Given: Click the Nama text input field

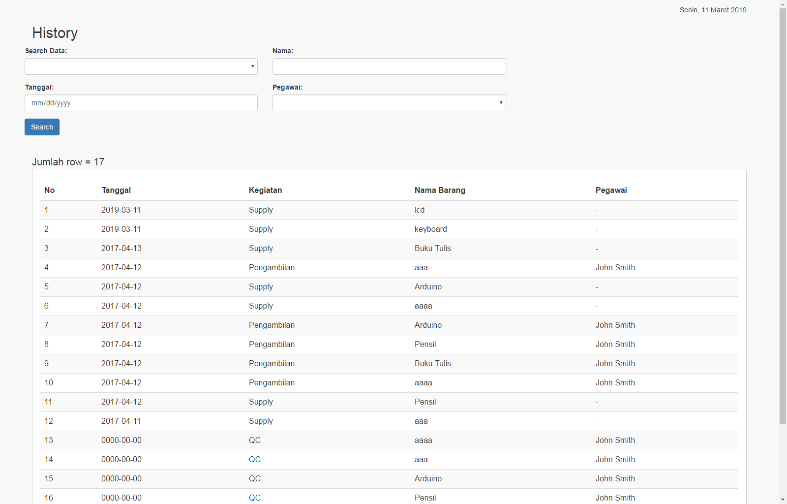Looking at the screenshot, I should coord(389,66).
